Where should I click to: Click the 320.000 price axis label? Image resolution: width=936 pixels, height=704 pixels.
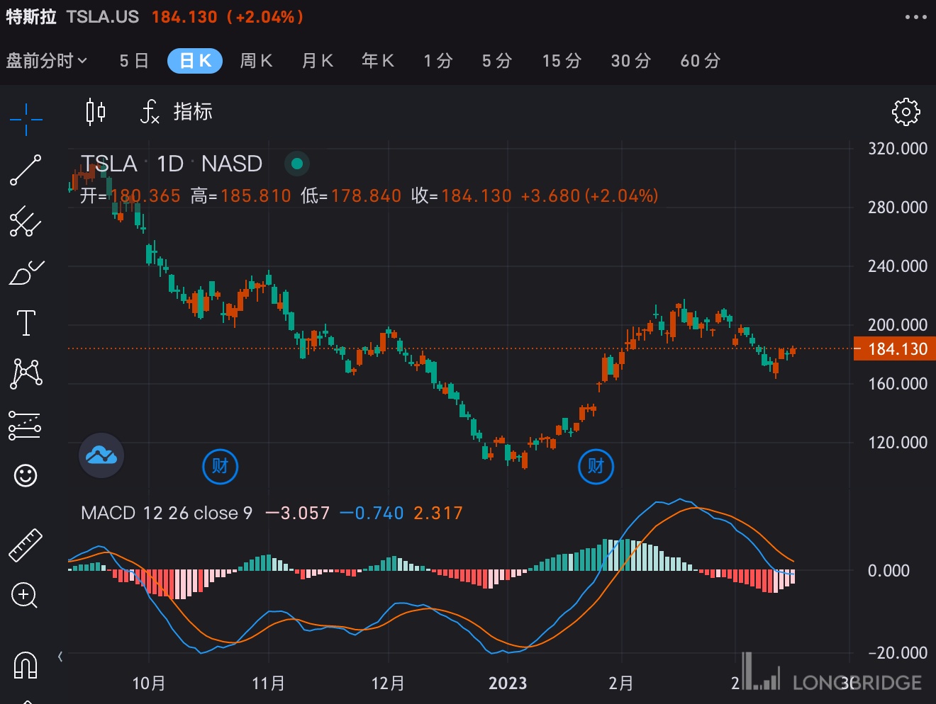pyautogui.click(x=898, y=149)
